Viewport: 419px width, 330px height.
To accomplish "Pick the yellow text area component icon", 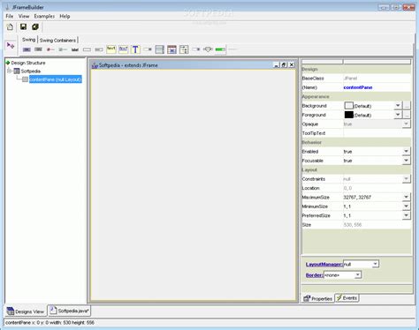I will click(x=111, y=49).
